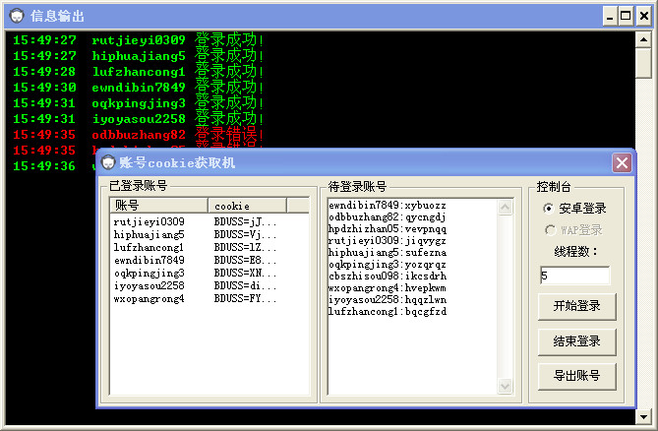Click the 待登录账号 list's up arrow
The width and height of the screenshot is (658, 431).
(506, 208)
